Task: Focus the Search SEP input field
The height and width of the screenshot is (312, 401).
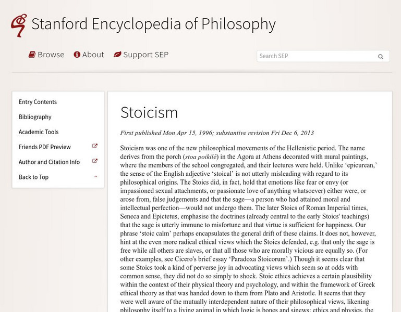Action: click(x=316, y=56)
